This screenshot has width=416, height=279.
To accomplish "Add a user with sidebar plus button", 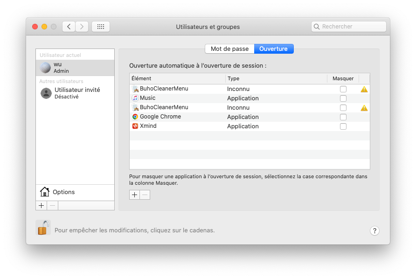I will (x=42, y=205).
